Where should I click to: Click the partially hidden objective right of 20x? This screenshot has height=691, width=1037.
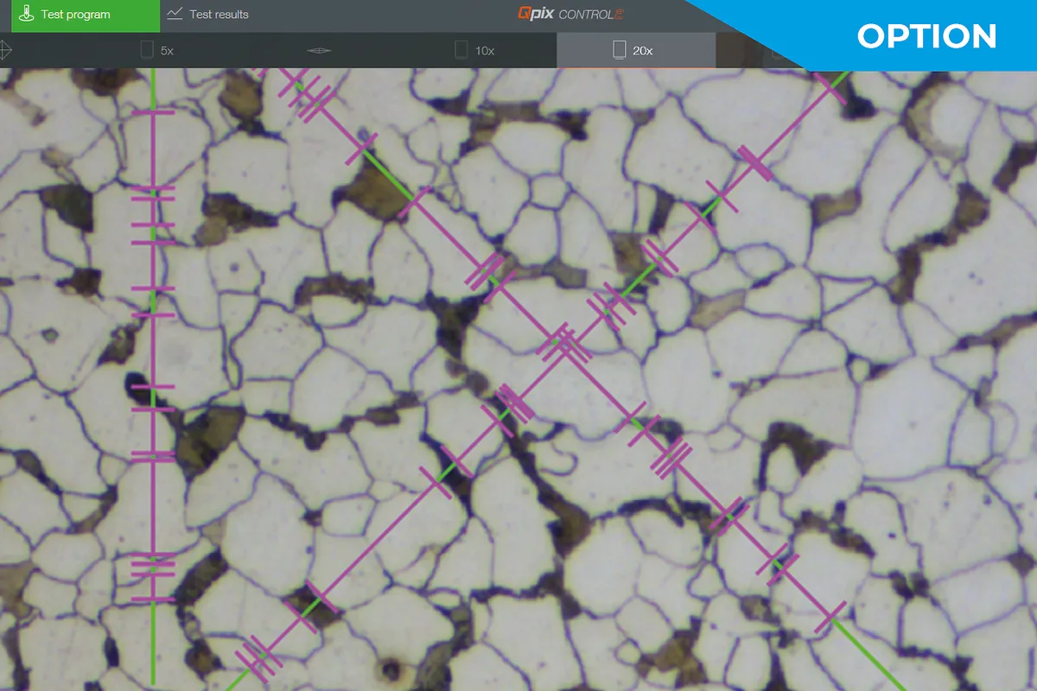point(776,53)
